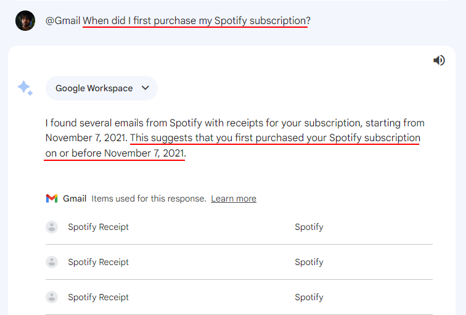Expand the Google Workspace chevron arrow
The image size is (466, 315).
click(x=145, y=88)
